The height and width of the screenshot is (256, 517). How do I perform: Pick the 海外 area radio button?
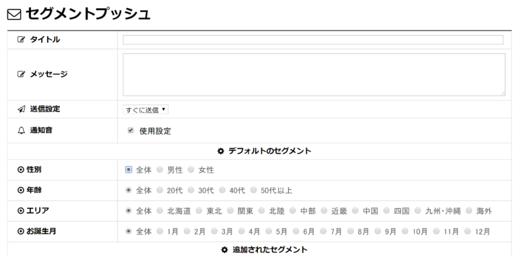click(x=469, y=210)
